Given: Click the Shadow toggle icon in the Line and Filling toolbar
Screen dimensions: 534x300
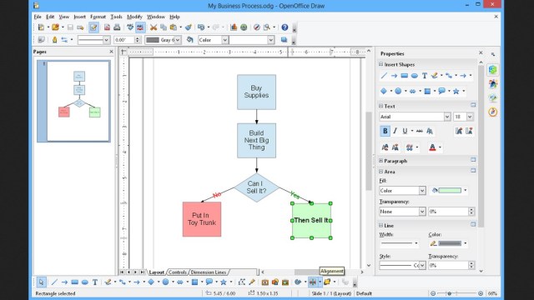Looking at the screenshot, I should (x=284, y=40).
